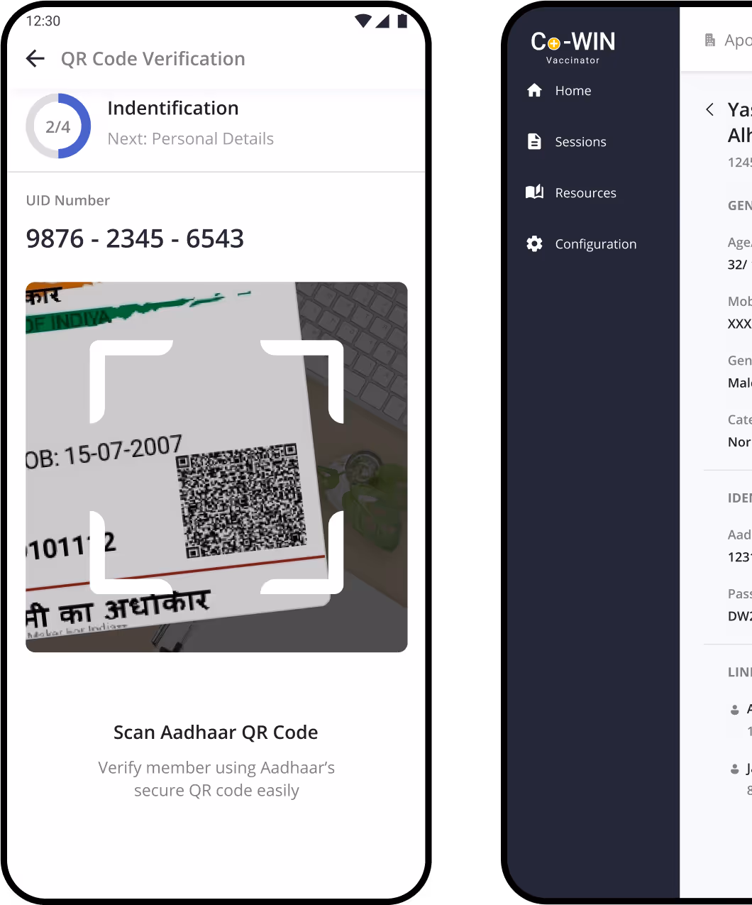The width and height of the screenshot is (752, 905).
Task: Open Sessions in Co-WIN sidebar
Action: 566,141
